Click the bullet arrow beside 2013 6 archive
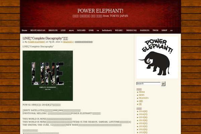Screen dimensions: 201x134 point(138,120)
